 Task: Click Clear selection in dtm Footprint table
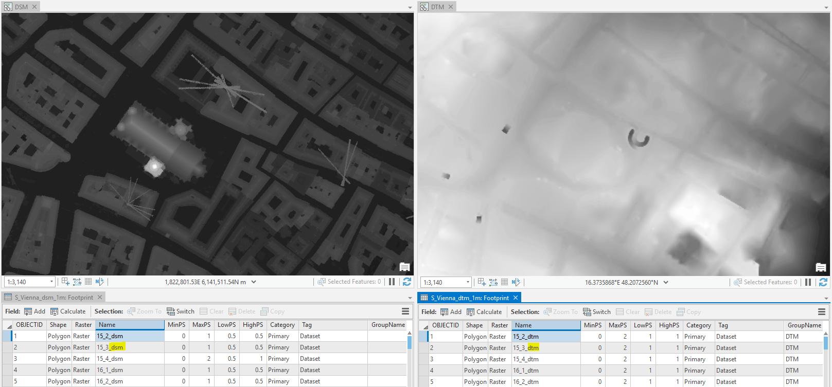628,312
